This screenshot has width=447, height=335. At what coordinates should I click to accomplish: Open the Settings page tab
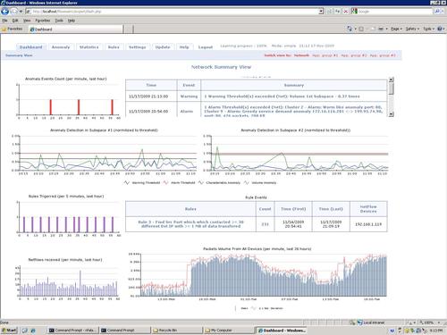point(137,47)
